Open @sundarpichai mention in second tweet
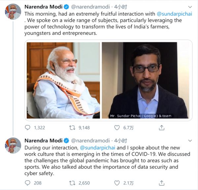This screenshot has width=198, height=190. tap(98, 148)
